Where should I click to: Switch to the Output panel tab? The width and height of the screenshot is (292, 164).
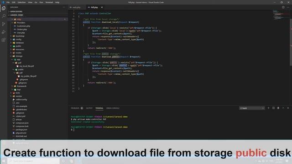click(89, 108)
